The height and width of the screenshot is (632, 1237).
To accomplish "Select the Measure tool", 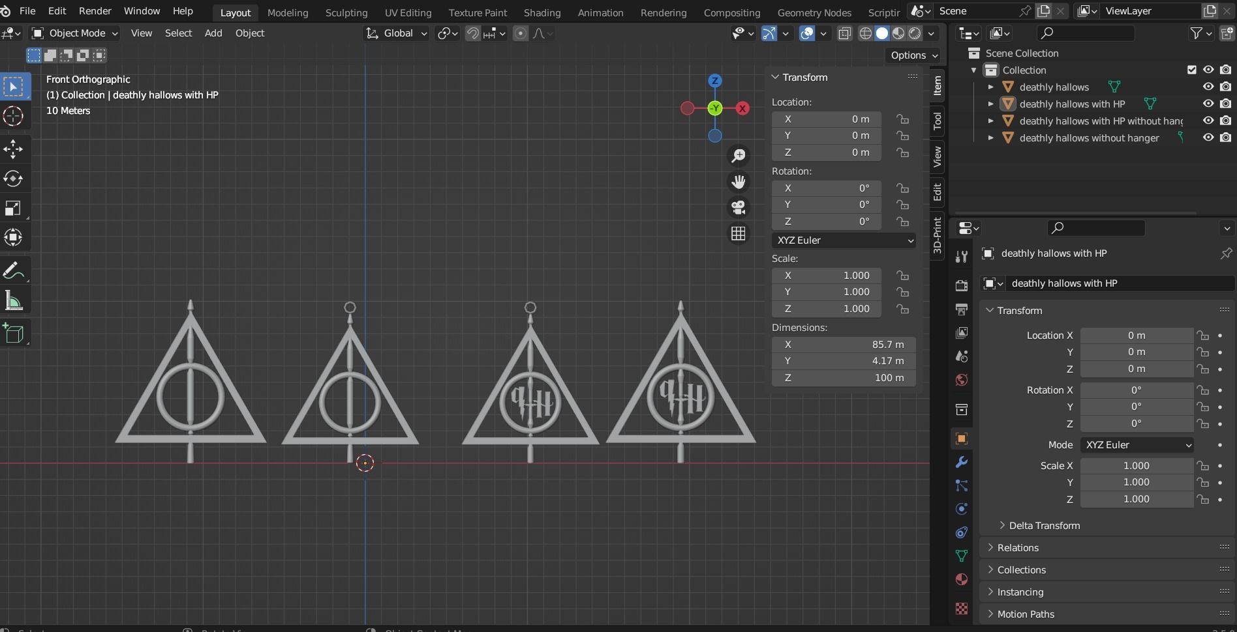I will coord(13,300).
